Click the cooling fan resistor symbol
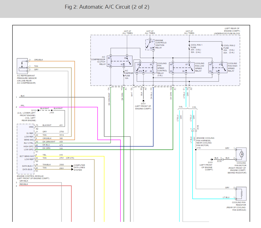 [241, 194]
